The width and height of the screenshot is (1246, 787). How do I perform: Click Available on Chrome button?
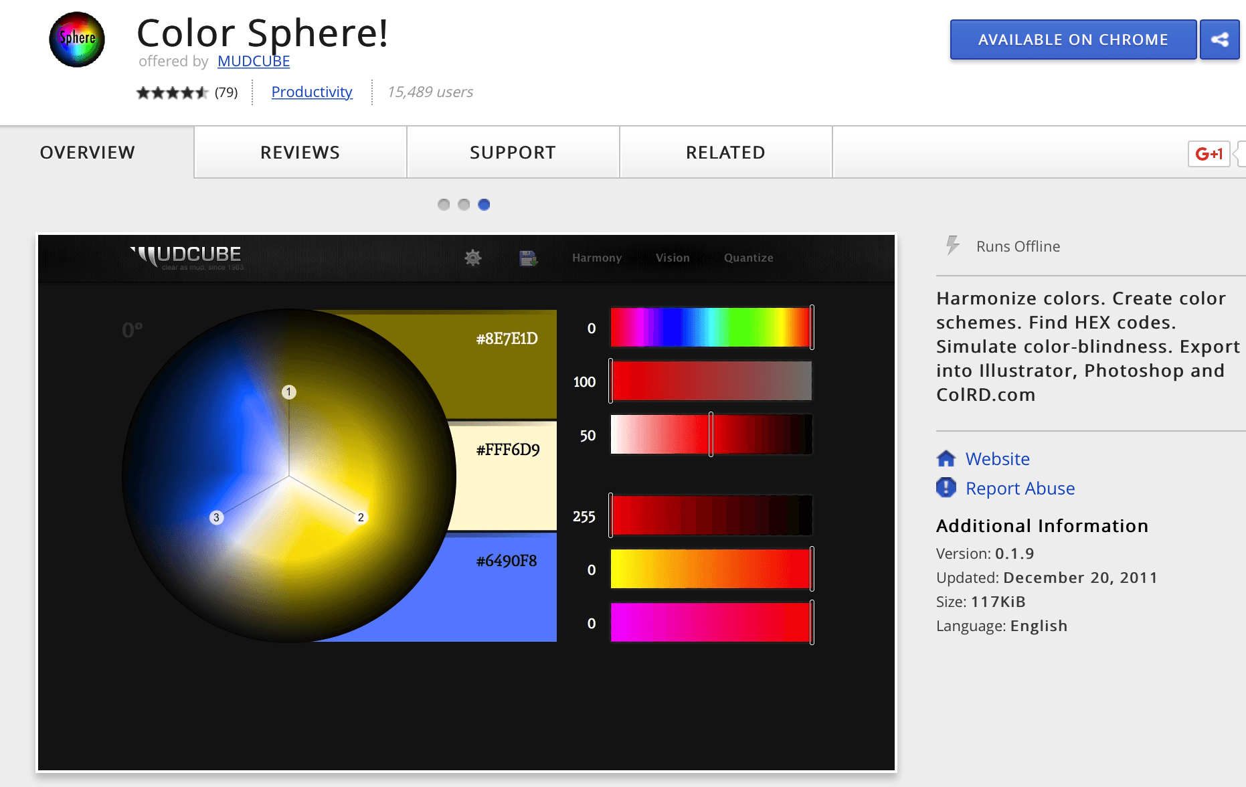tap(1073, 39)
